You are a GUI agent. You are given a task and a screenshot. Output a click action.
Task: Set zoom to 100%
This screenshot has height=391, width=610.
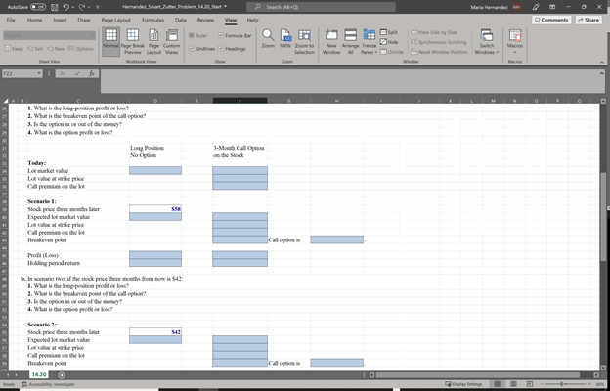(285, 38)
